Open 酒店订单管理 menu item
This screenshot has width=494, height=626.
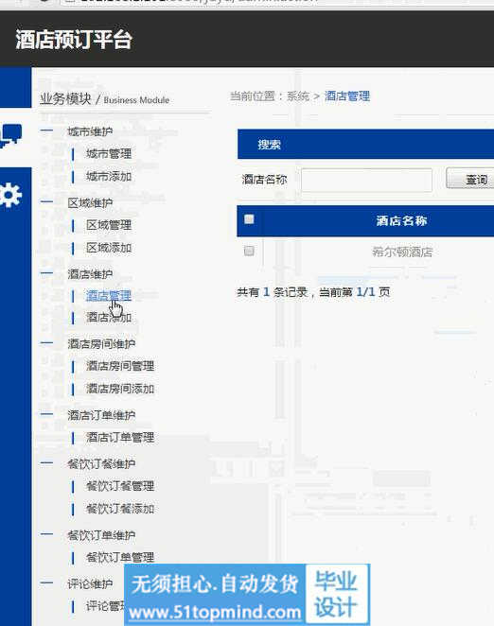(x=120, y=438)
